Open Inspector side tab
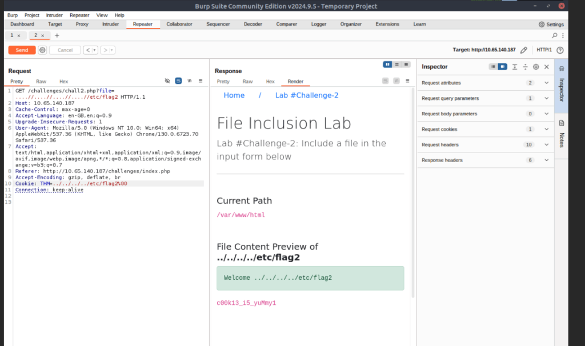 (x=562, y=86)
